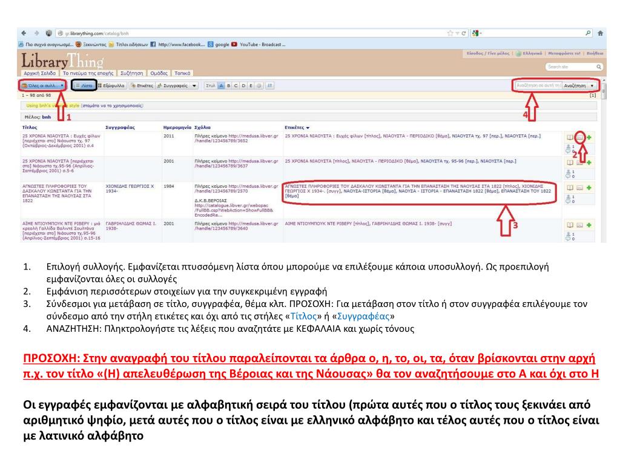Switch to Εξώφυλλα covers view
This screenshot has height=465, width=620.
[x=111, y=85]
